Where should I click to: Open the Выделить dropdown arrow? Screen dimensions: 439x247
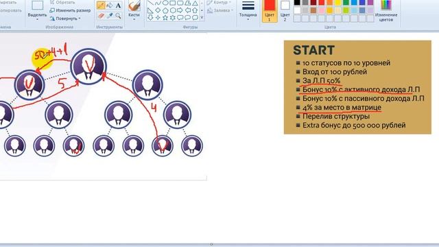tap(37, 20)
